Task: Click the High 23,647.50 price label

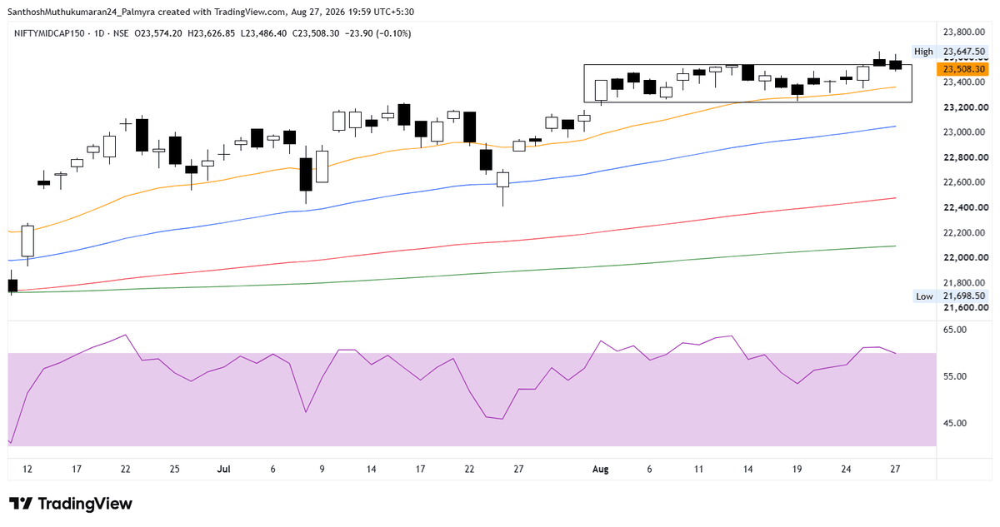Action: 950,52
